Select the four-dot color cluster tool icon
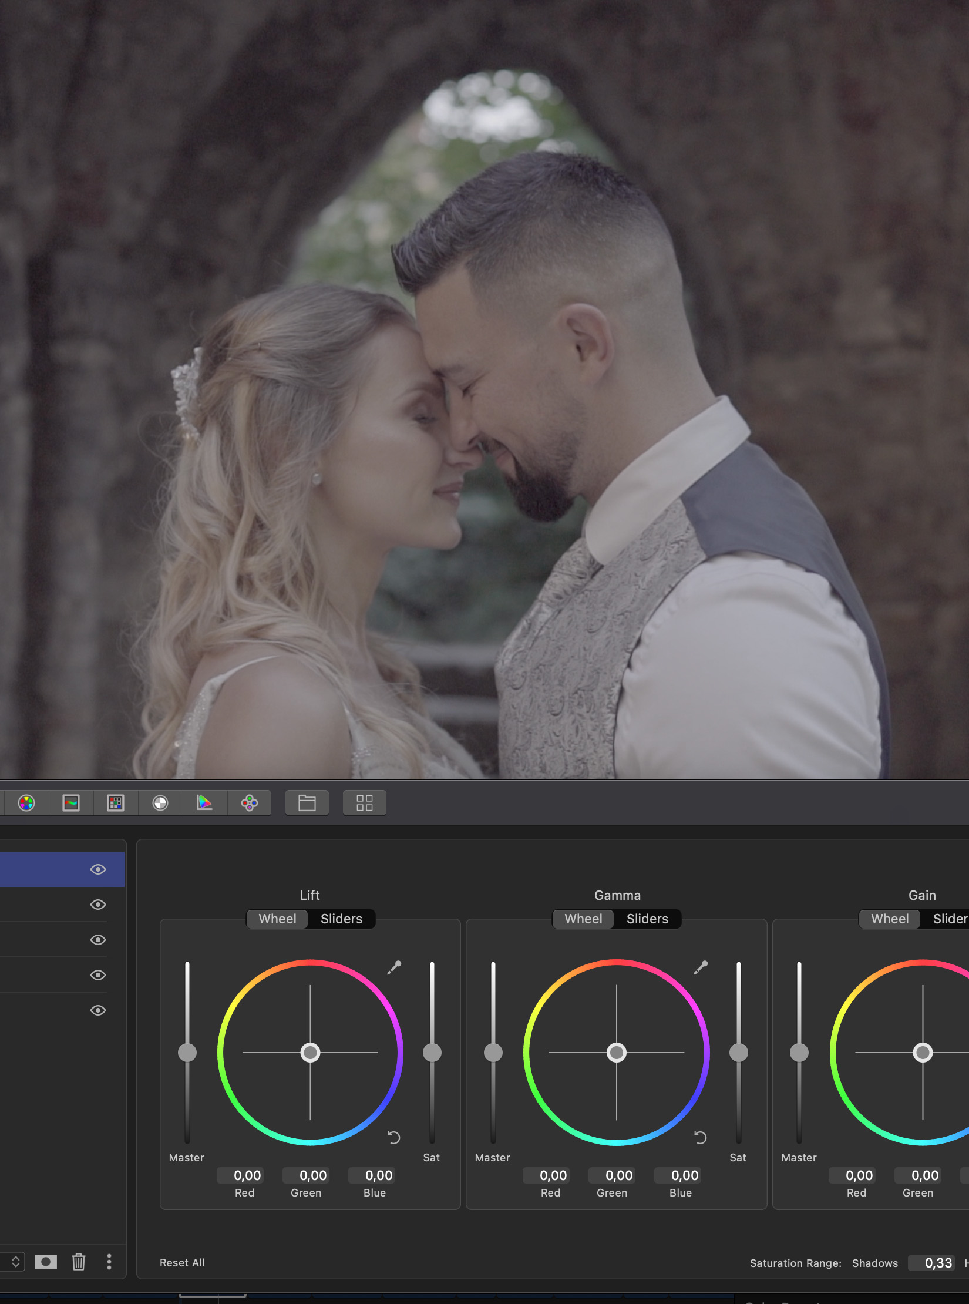The height and width of the screenshot is (1304, 969). [x=250, y=803]
